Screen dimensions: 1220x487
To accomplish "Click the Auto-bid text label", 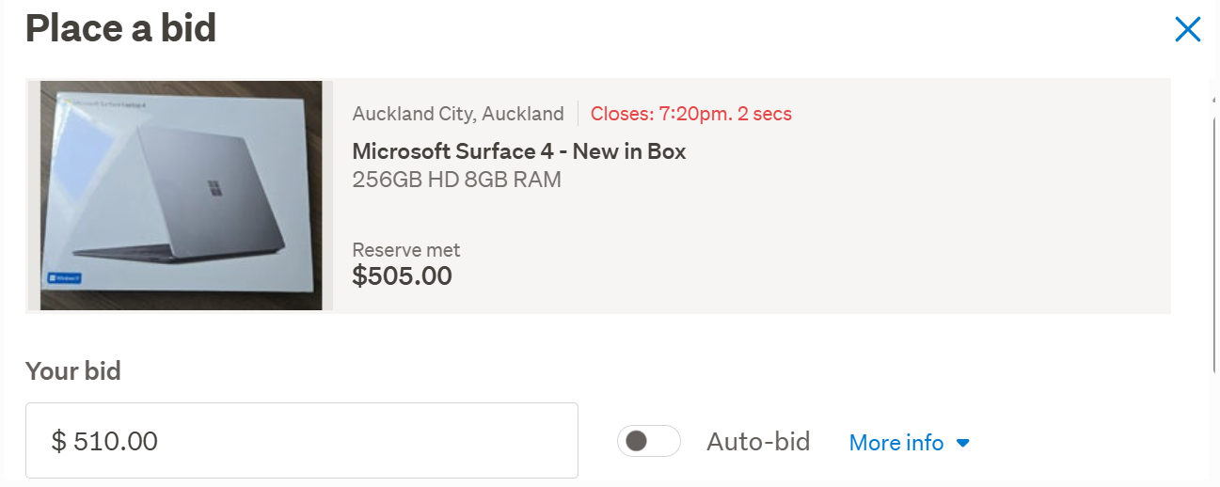I will (758, 442).
